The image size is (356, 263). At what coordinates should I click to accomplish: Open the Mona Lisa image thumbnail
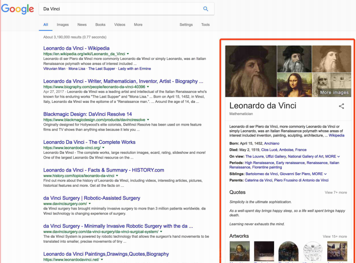[x=294, y=85]
